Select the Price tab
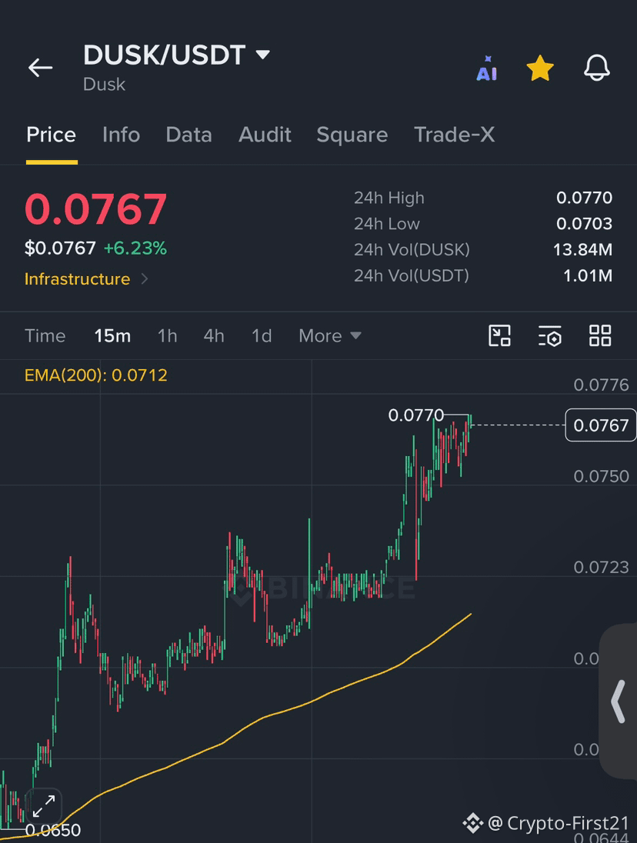 (51, 135)
